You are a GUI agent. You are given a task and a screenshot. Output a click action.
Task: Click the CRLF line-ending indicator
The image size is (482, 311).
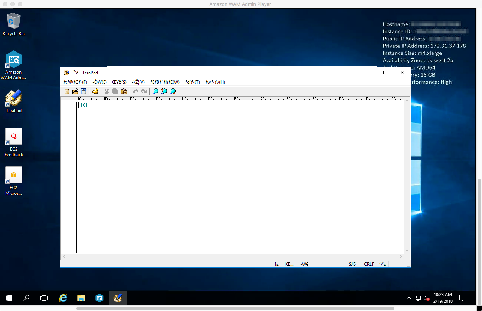pyautogui.click(x=368, y=264)
